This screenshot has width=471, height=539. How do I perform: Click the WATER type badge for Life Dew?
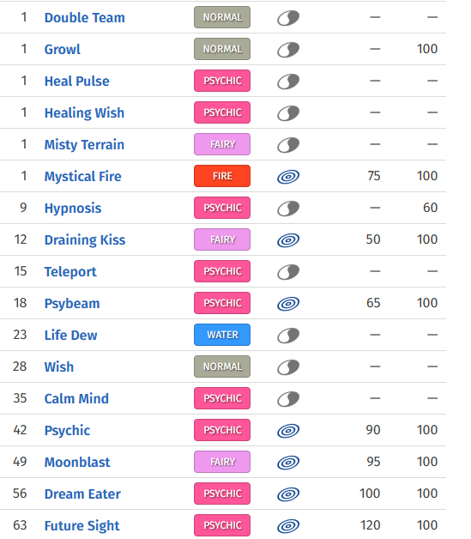(222, 335)
